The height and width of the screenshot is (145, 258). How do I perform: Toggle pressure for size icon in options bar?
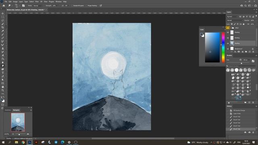click(101, 6)
